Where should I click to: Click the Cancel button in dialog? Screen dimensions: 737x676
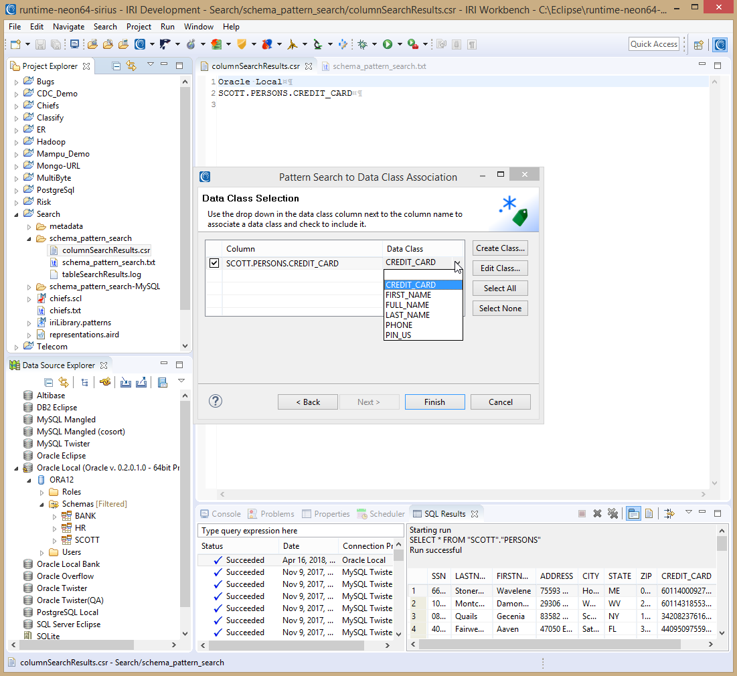point(501,402)
